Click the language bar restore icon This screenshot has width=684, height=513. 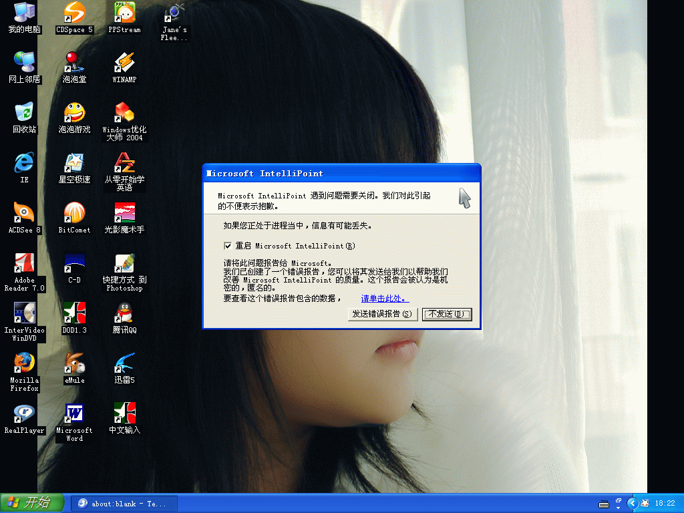(x=618, y=500)
